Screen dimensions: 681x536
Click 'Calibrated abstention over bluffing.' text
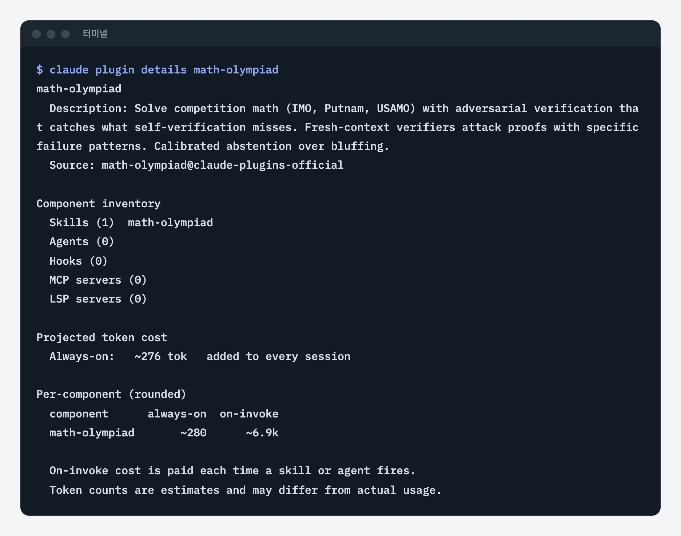coord(272,146)
